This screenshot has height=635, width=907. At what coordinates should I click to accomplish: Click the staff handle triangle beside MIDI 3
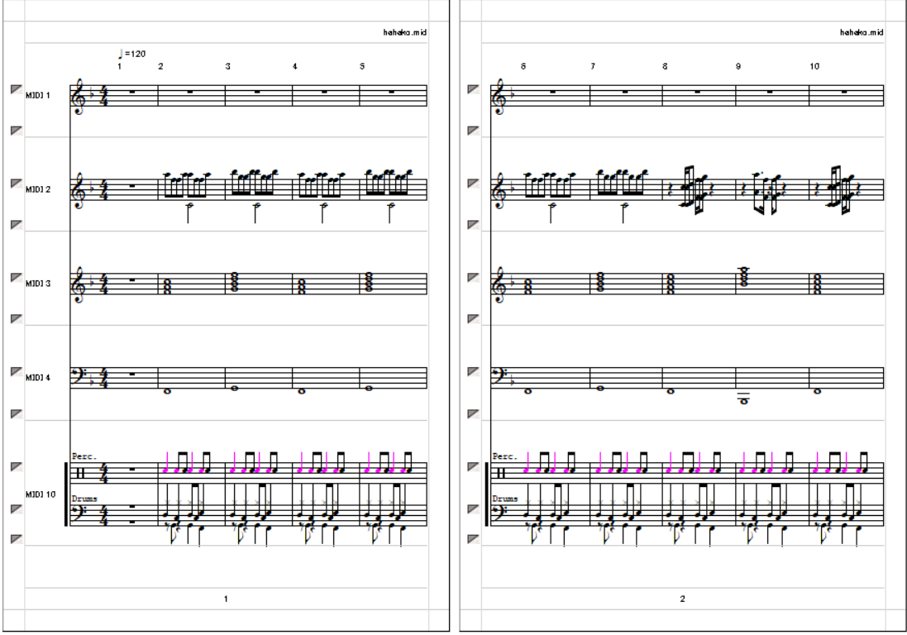pos(17,278)
